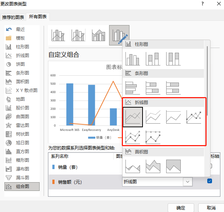Choose the stacked column thumbnail in dropdown

[153, 59]
